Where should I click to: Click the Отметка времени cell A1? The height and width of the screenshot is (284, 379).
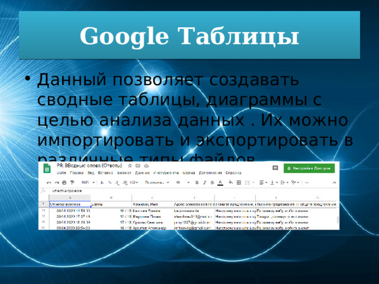click(x=70, y=204)
